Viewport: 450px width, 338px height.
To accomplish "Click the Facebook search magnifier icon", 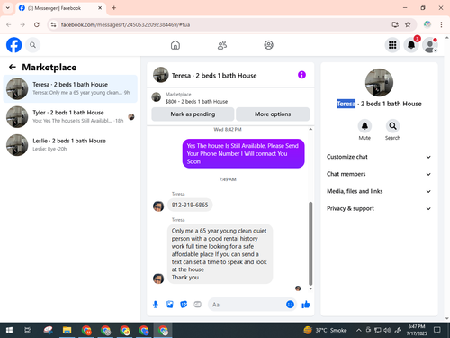I will [32, 45].
